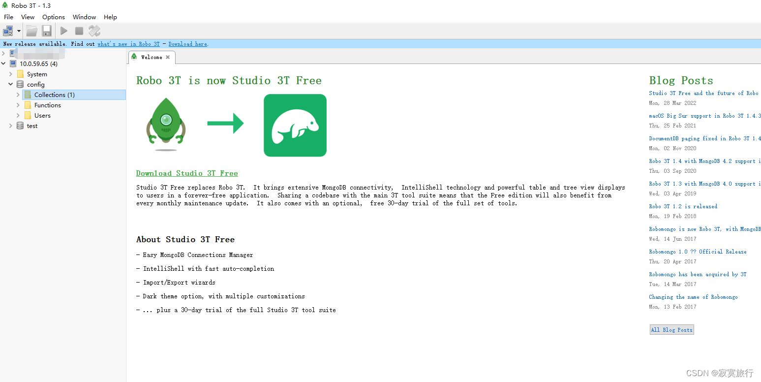Open the "what's new in Robo 3T" link
Viewport: 761px width, 382px height.
tap(128, 44)
